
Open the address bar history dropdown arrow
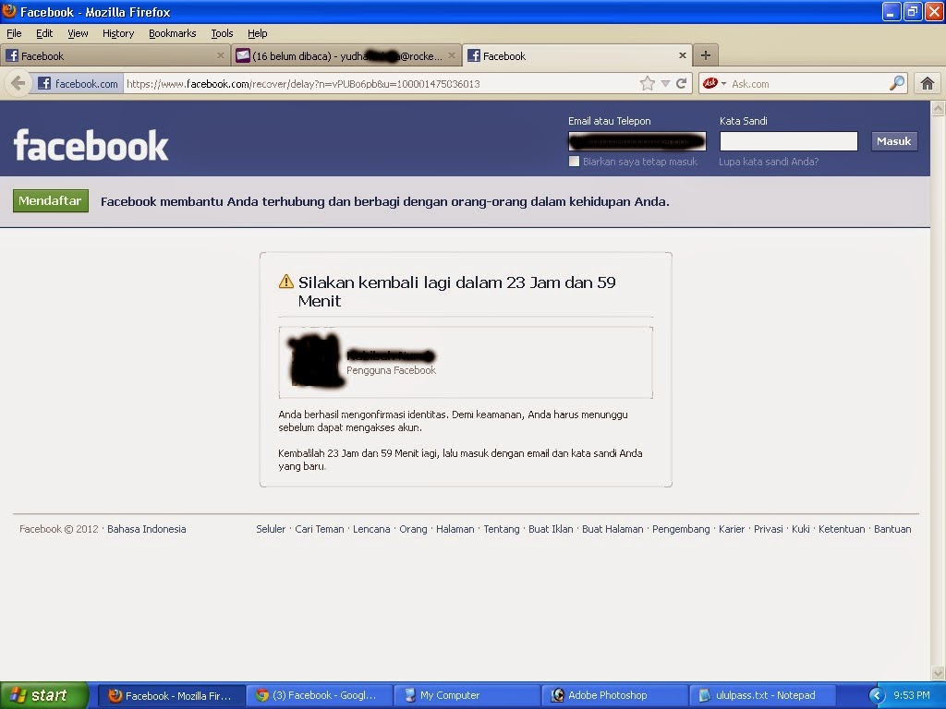click(665, 83)
